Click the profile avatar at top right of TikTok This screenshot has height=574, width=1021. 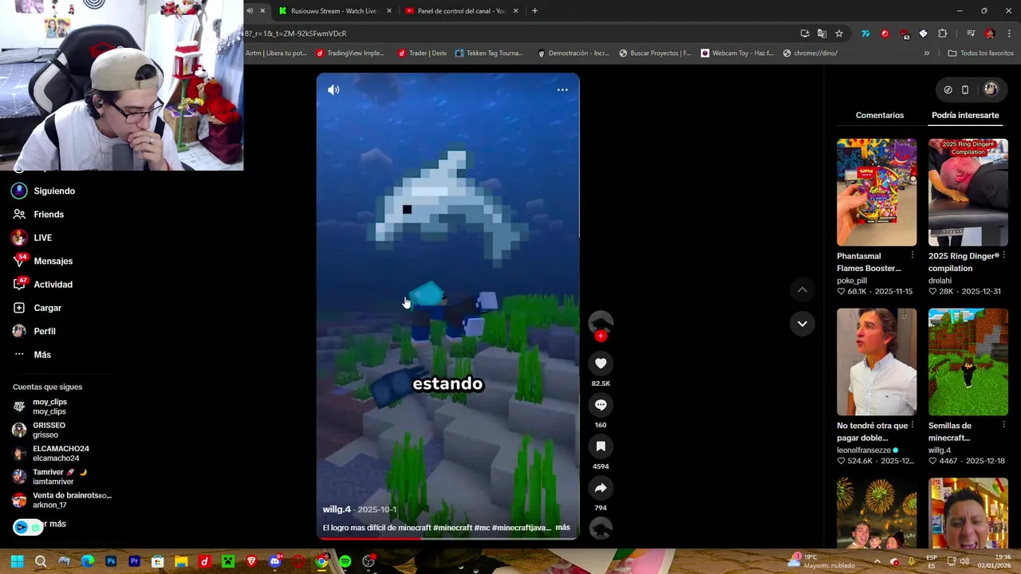[x=991, y=89]
